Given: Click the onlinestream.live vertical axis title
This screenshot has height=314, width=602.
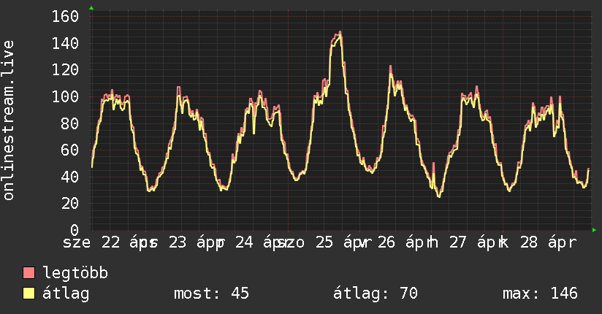Looking at the screenshot, I should (8, 120).
